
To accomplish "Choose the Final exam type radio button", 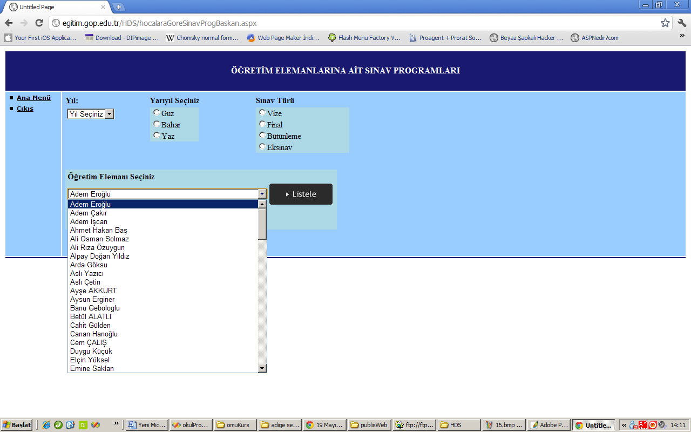I will (x=262, y=124).
